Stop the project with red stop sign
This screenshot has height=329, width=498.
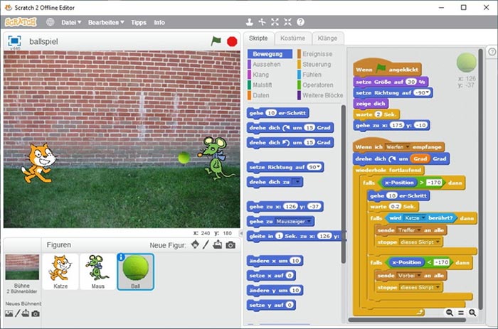point(232,41)
